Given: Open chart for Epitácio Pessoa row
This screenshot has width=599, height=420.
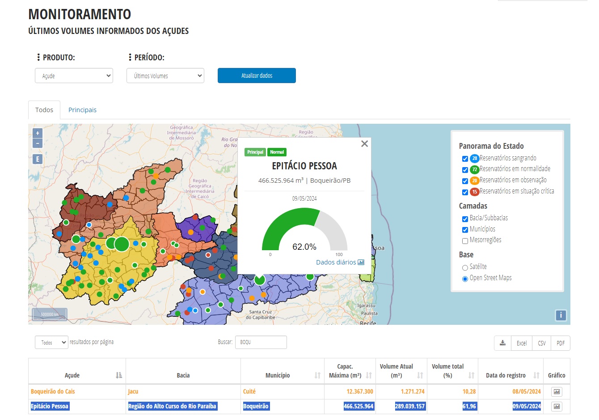Looking at the screenshot, I should pos(557,407).
